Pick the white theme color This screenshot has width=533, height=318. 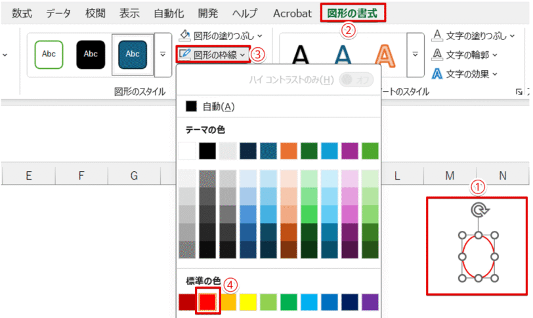(187, 151)
